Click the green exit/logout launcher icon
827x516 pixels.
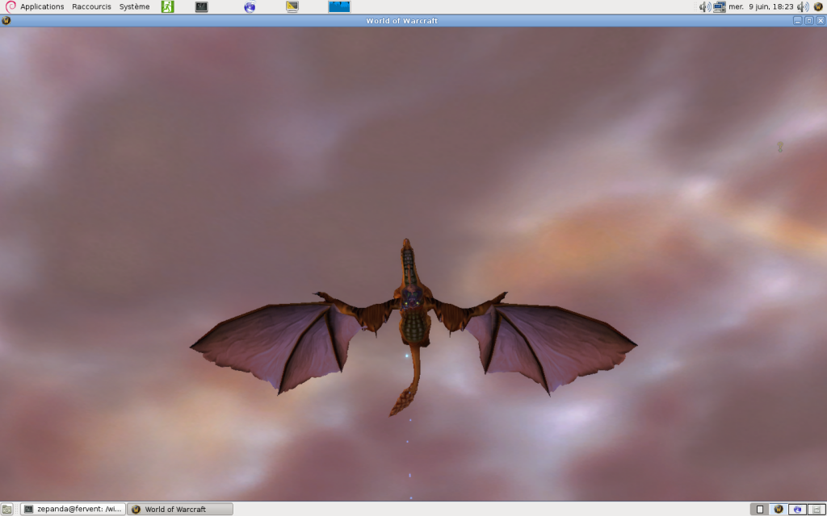coord(168,6)
